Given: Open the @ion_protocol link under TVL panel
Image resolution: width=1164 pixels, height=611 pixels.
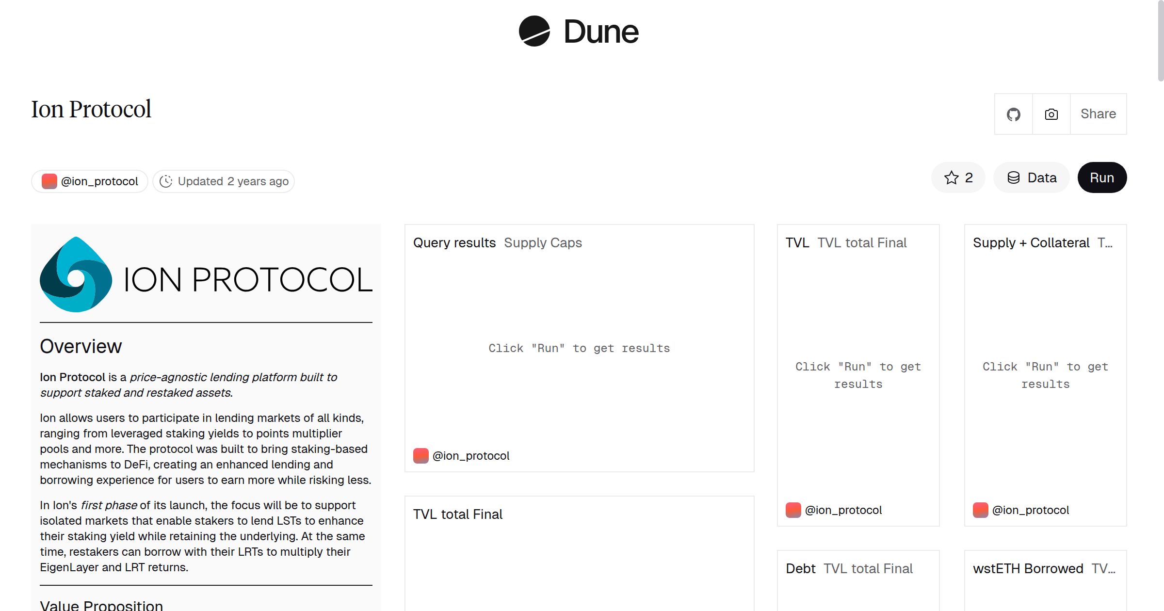Looking at the screenshot, I should (x=843, y=510).
